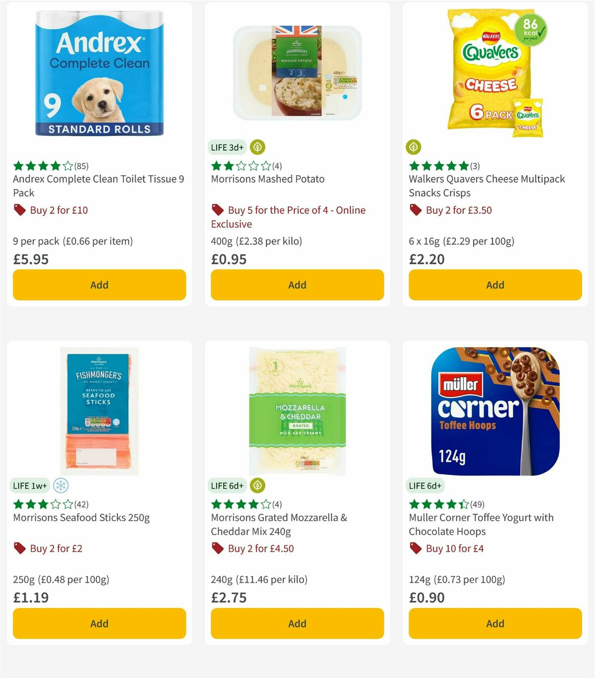The image size is (595, 678).
Task: Expand the LIFE 6d+ badge on Muller Corner
Action: tap(426, 485)
